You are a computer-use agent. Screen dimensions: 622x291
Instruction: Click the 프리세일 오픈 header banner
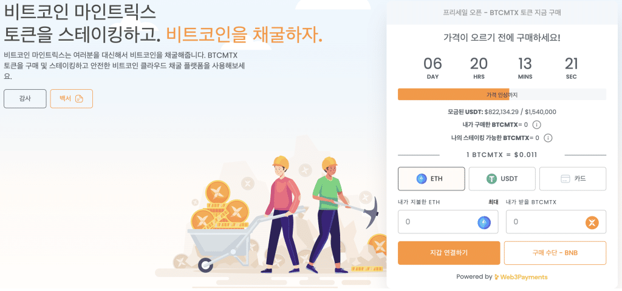point(502,12)
